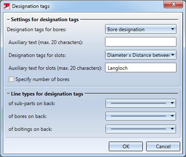Click arrow icon beside sub-parts line type

coord(172,103)
